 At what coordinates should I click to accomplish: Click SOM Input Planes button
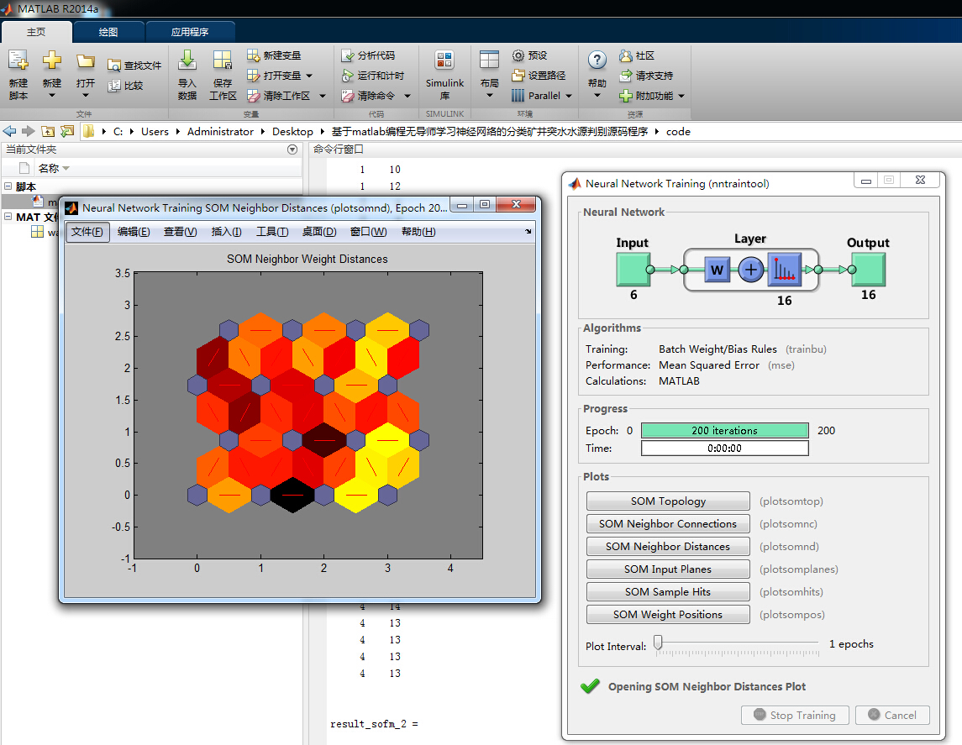[668, 569]
